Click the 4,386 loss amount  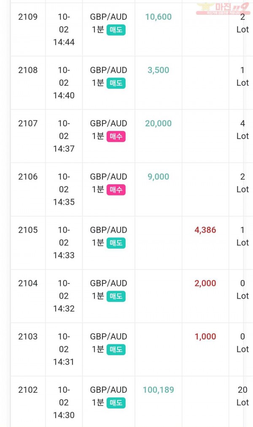click(205, 230)
